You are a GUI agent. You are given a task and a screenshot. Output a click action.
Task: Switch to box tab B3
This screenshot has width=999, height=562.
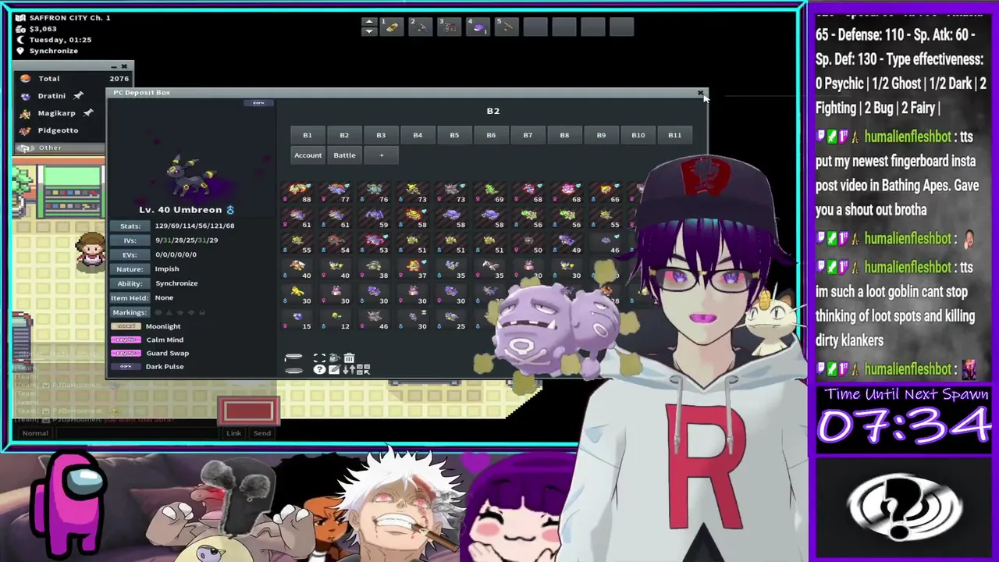click(x=381, y=135)
